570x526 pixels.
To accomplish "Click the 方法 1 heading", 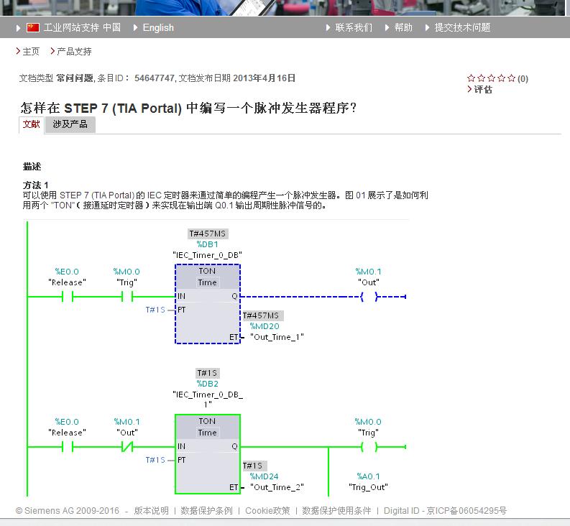I will (36, 185).
